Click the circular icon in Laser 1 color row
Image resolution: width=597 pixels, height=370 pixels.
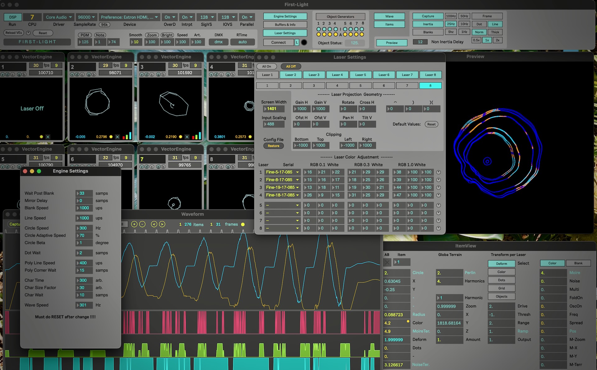[x=438, y=172]
